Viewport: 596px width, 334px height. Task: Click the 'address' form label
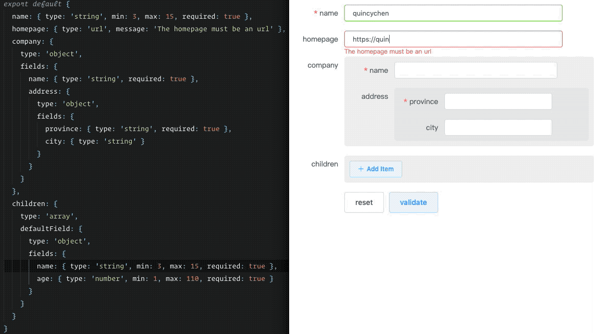coord(375,96)
